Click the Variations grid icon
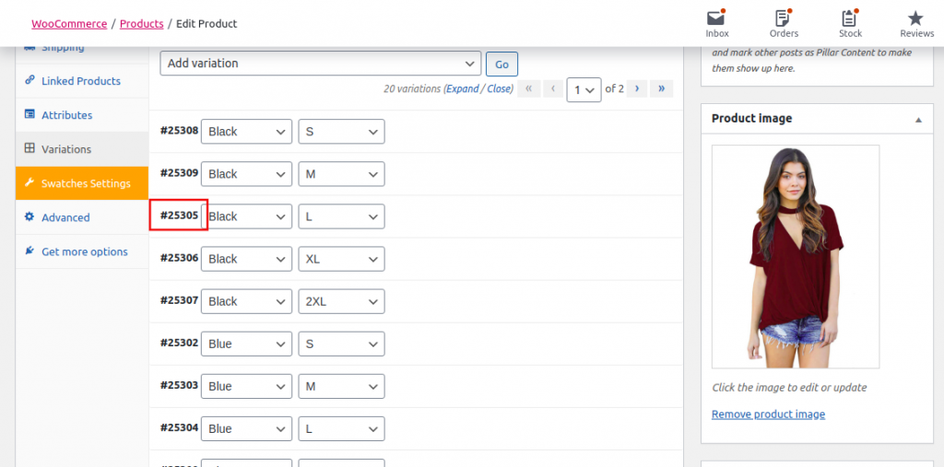Viewport: 944px width, 467px height. [29, 148]
